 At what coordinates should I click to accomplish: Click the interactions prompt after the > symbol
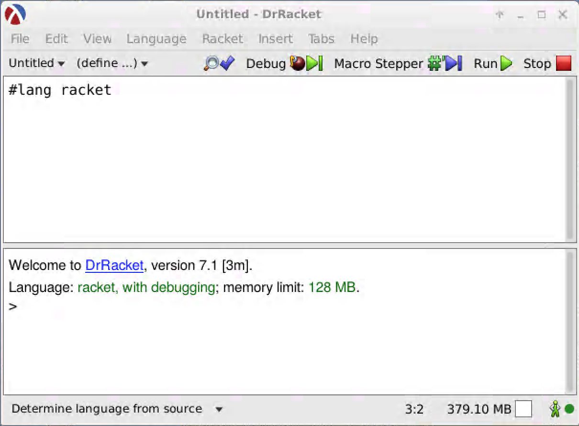(24, 305)
